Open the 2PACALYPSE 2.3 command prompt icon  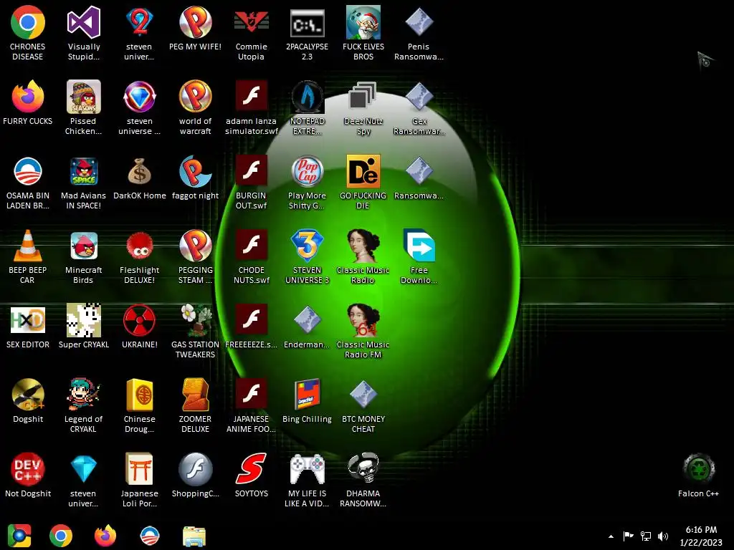[x=307, y=22]
